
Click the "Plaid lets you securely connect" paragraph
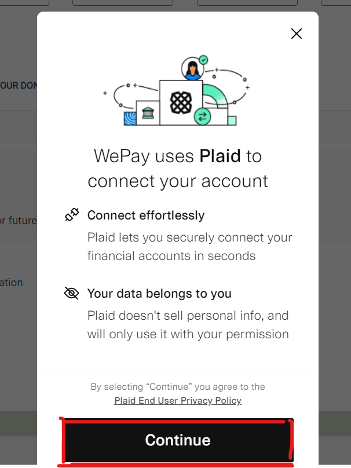click(x=189, y=247)
